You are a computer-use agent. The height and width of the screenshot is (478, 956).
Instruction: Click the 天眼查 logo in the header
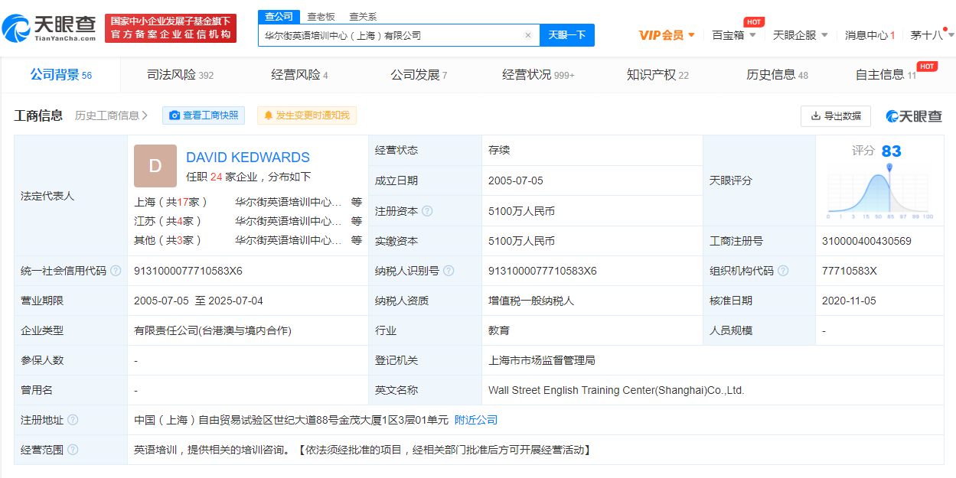[49, 29]
